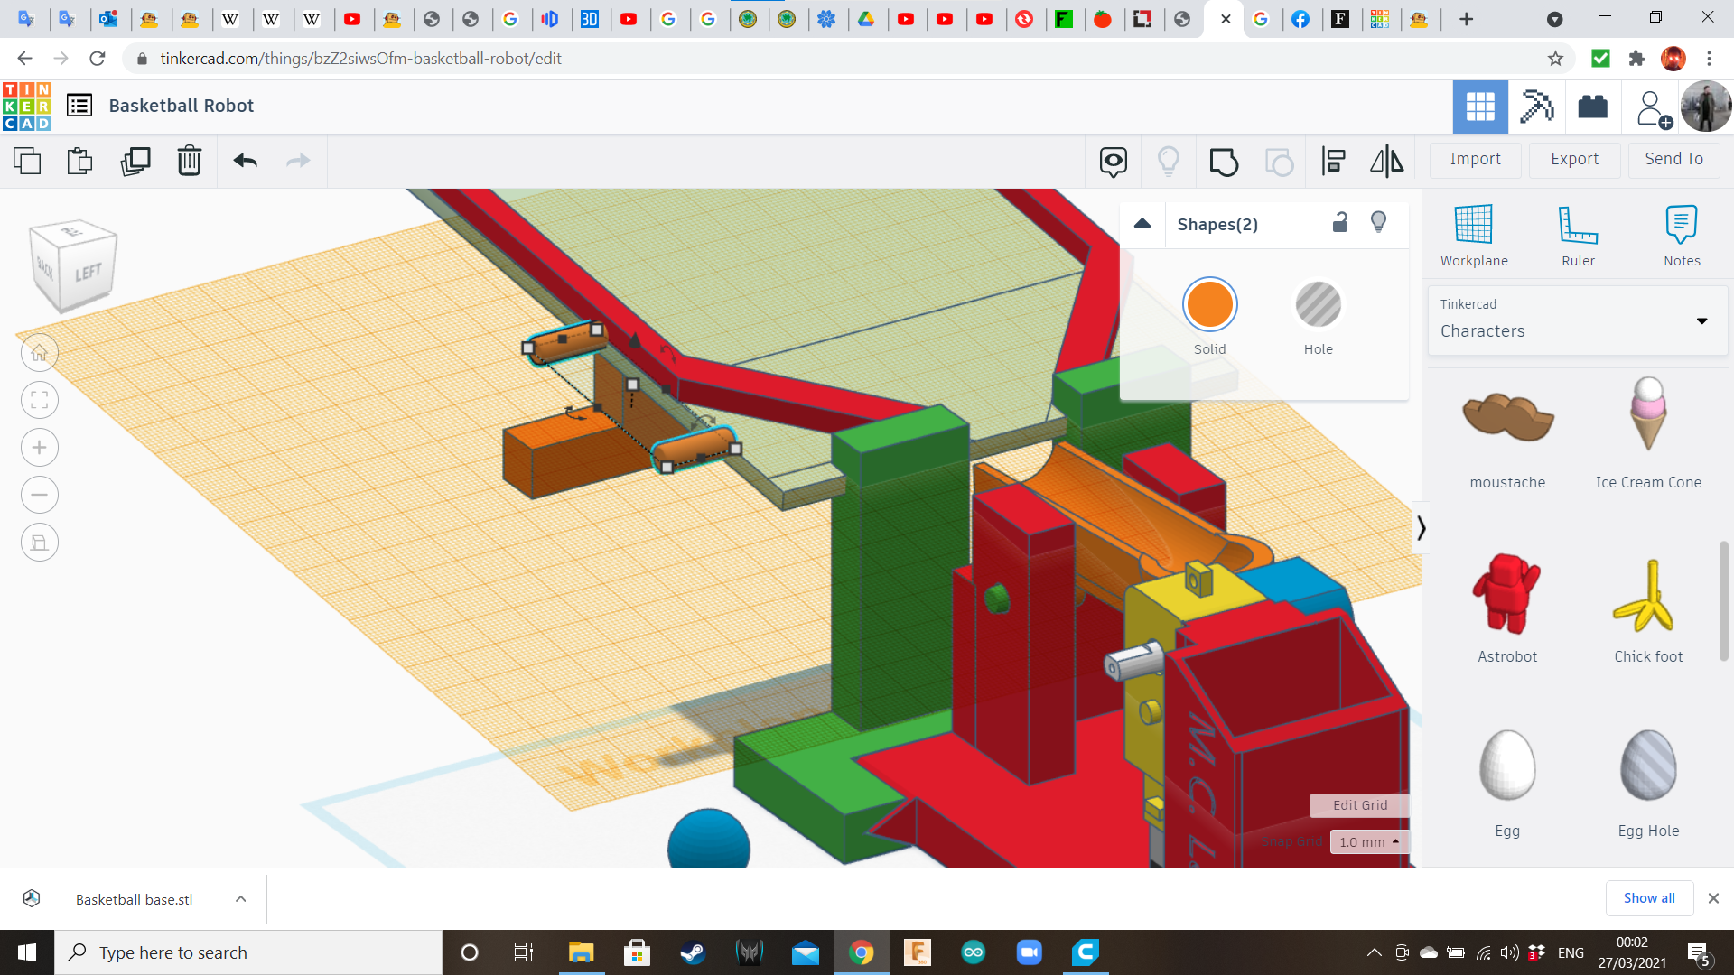Open the Characters shape category dropdown
The width and height of the screenshot is (1734, 975).
tap(1702, 321)
